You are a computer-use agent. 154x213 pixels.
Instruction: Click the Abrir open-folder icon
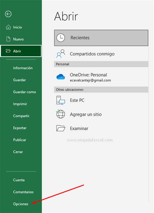point(8,51)
